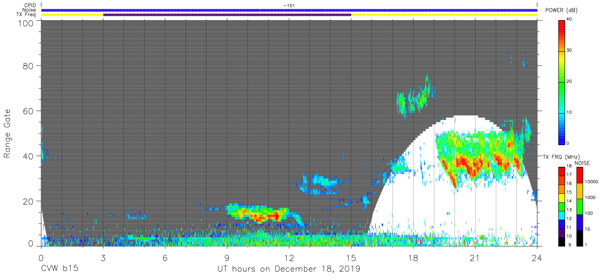Click the 'Range Gate' axis title
604x279 pixels.
point(7,133)
